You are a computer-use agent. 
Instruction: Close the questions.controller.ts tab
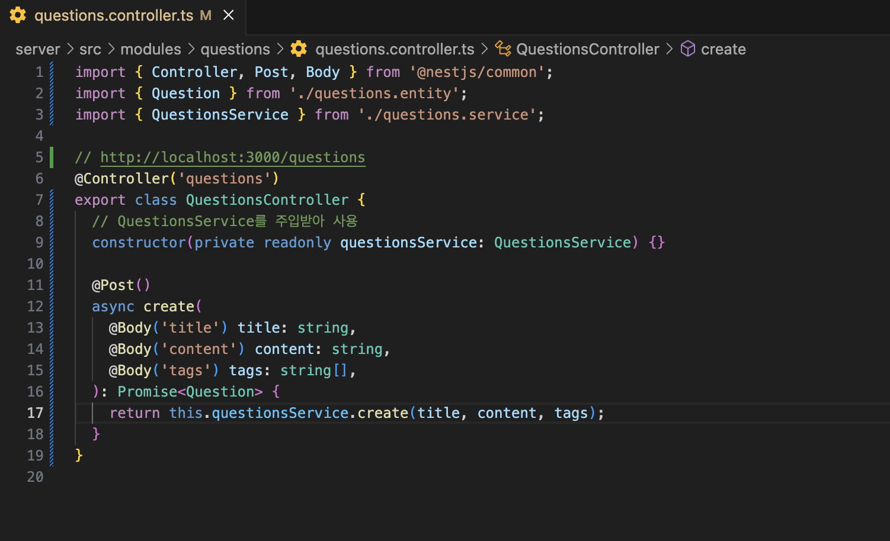click(228, 15)
